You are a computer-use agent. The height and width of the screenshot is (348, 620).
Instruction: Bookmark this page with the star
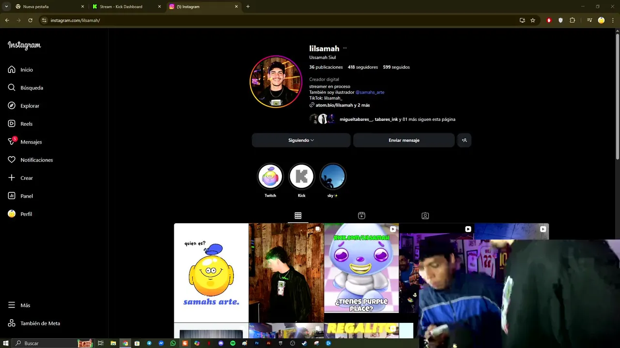click(533, 20)
